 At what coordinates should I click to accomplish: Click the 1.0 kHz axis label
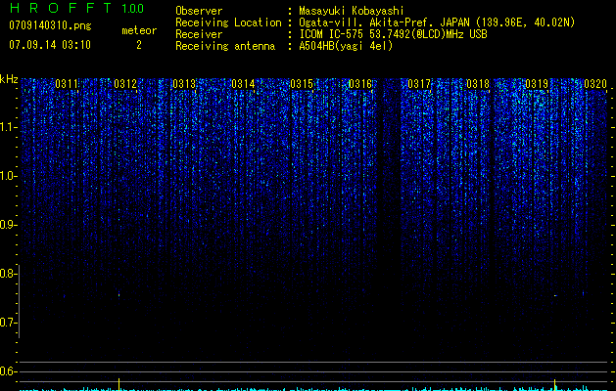tap(8, 176)
